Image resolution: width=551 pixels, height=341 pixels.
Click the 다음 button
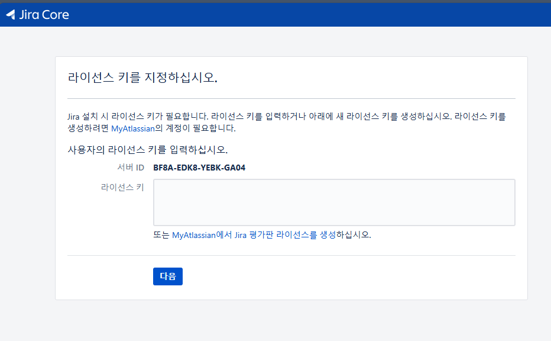point(168,276)
